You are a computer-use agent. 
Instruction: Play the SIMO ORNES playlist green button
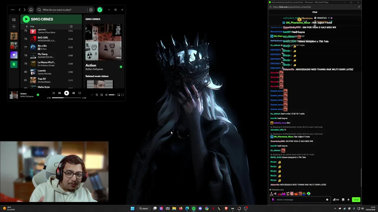(26, 19)
